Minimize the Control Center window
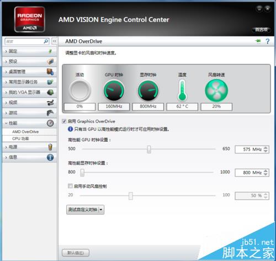The width and height of the screenshot is (276, 261). point(259,8)
